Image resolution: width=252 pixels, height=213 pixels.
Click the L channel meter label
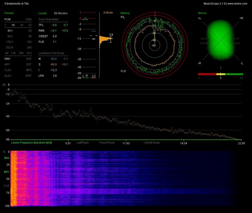(x=83, y=76)
